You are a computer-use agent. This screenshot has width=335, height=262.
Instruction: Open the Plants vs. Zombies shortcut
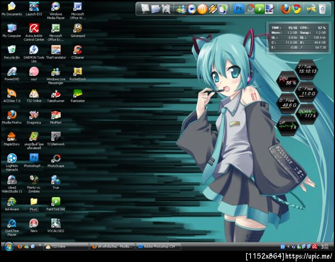[33, 184]
